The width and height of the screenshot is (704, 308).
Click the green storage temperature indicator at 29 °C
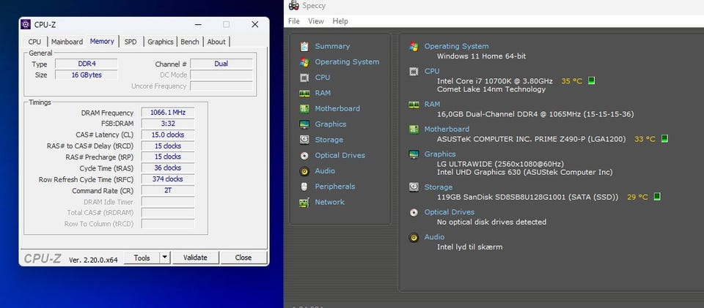(657, 197)
